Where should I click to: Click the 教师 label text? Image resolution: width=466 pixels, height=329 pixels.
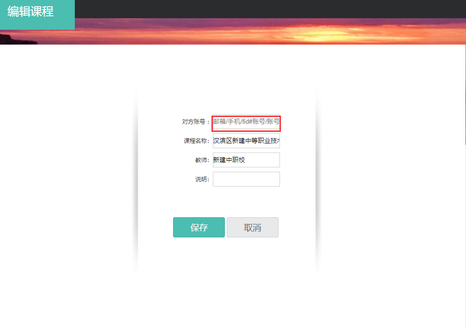point(202,160)
